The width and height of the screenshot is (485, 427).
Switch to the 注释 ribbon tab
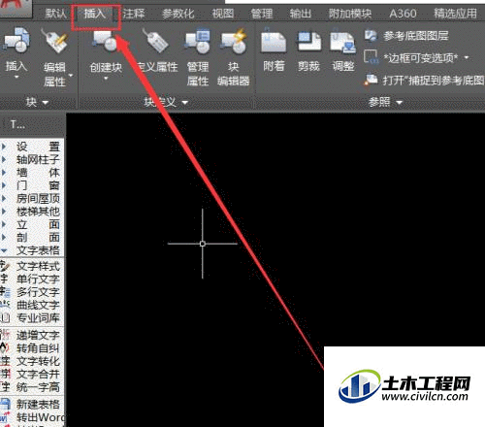click(x=133, y=14)
